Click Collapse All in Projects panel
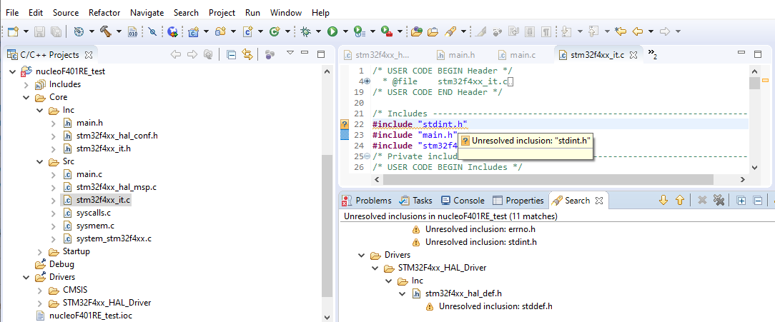Viewport: 775px width, 322px height. 232,54
